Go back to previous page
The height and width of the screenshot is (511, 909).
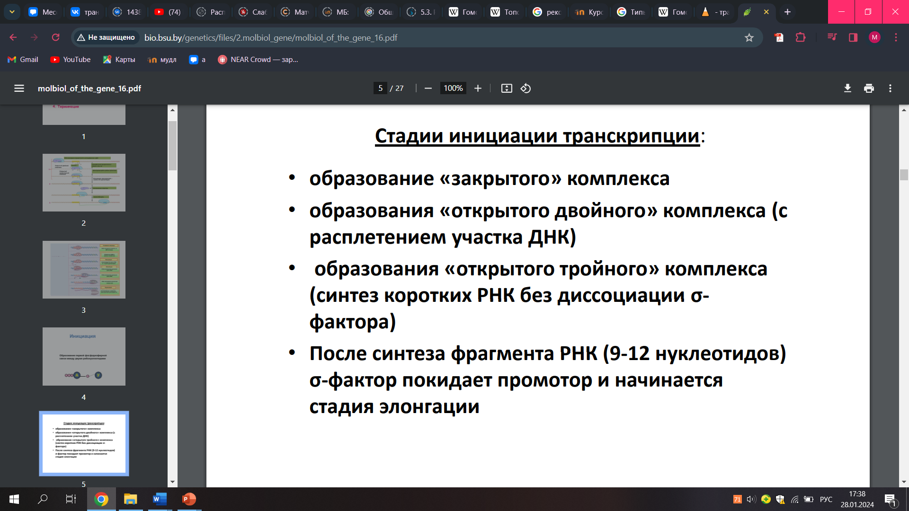pyautogui.click(x=13, y=37)
